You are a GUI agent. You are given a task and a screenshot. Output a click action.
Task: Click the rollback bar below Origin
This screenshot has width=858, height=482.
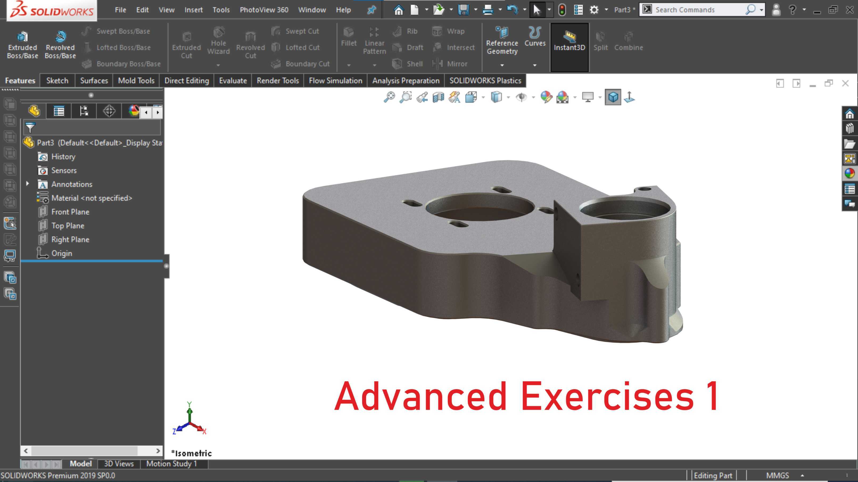(92, 261)
